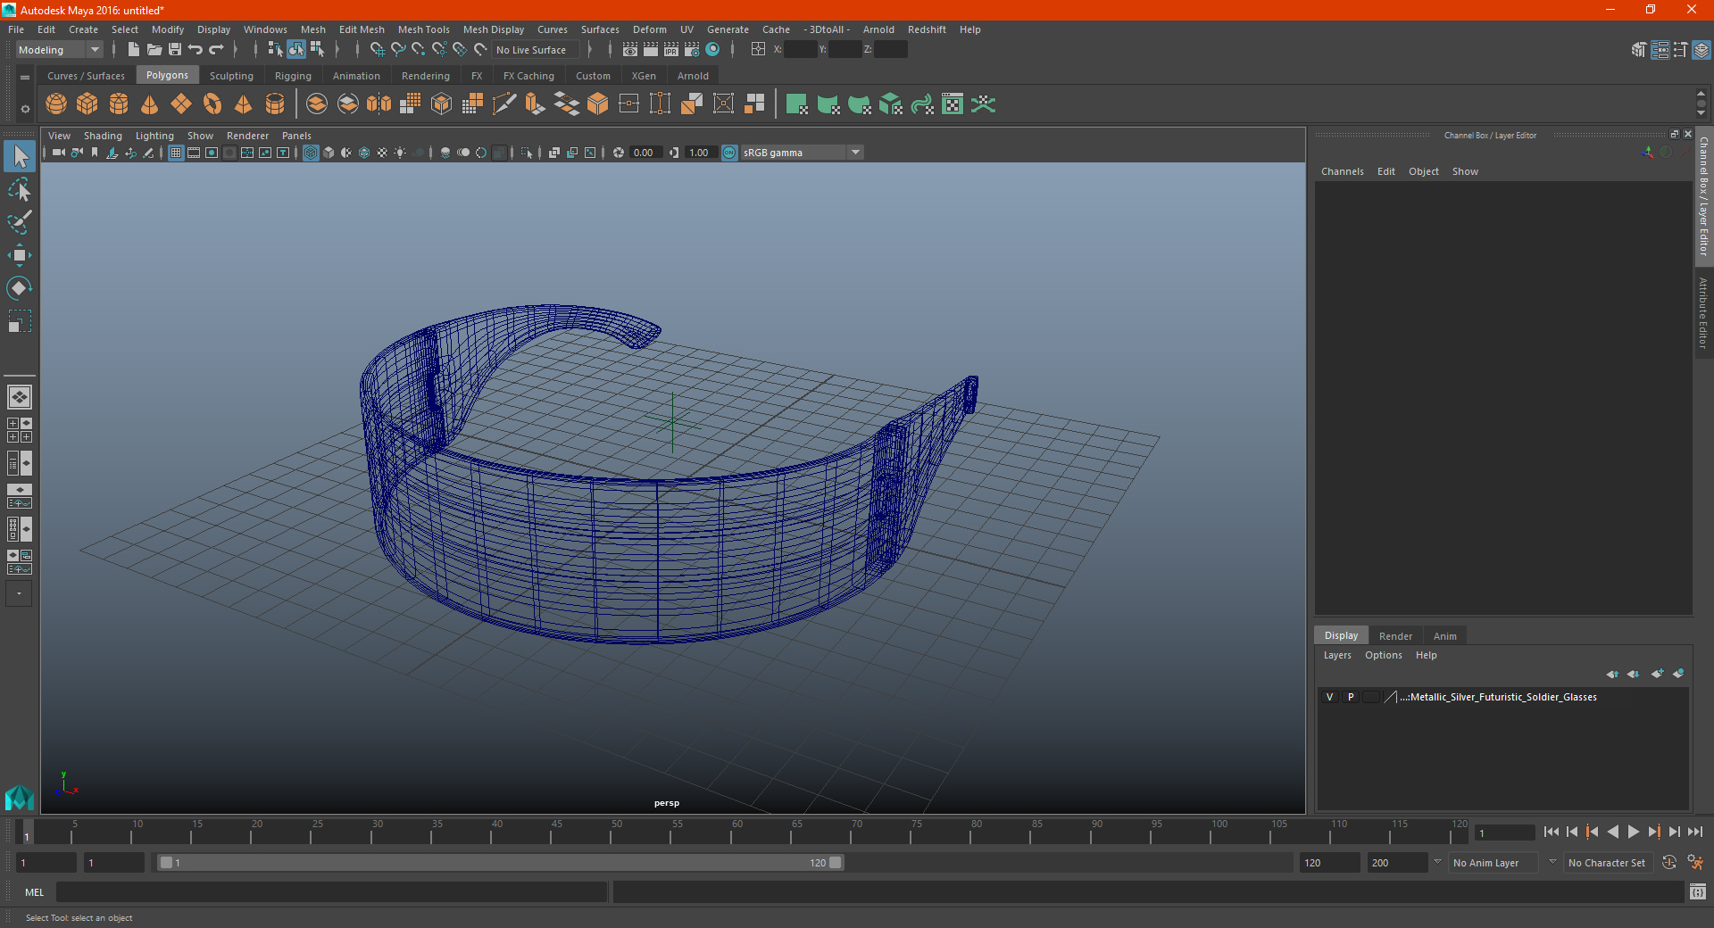This screenshot has height=928, width=1714.
Task: Create a polygon pipe from the shelf
Action: click(275, 104)
